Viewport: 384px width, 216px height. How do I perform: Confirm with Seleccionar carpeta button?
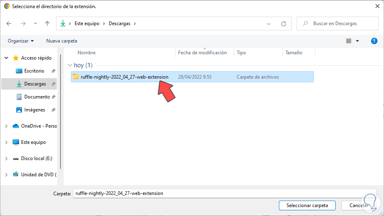pos(307,205)
